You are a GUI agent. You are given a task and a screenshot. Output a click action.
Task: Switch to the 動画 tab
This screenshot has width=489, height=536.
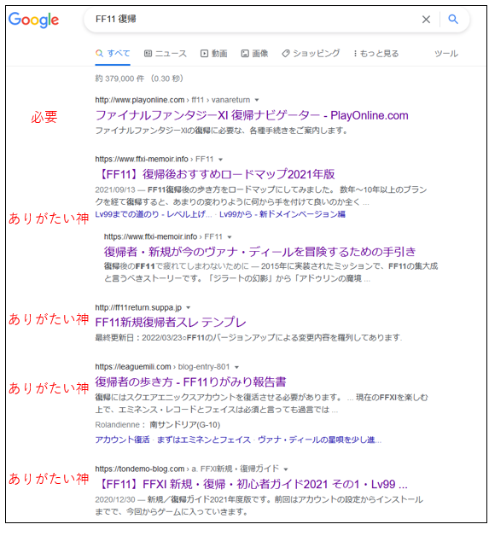click(x=214, y=54)
